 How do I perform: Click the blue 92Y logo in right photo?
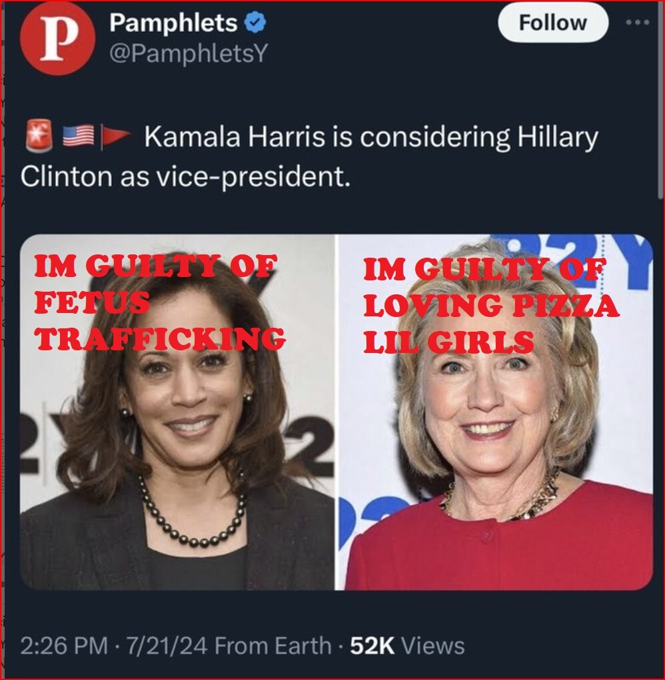point(572,256)
